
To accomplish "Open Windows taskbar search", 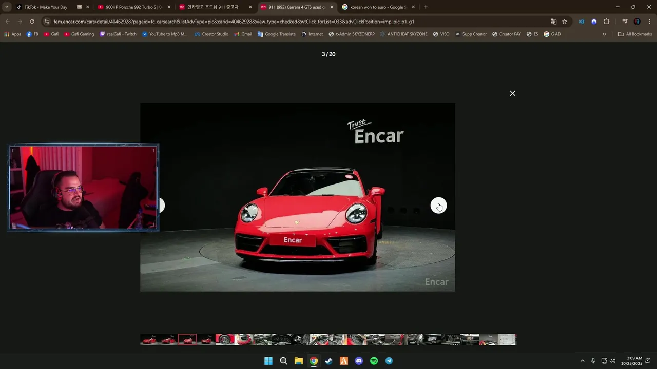I will [x=283, y=361].
